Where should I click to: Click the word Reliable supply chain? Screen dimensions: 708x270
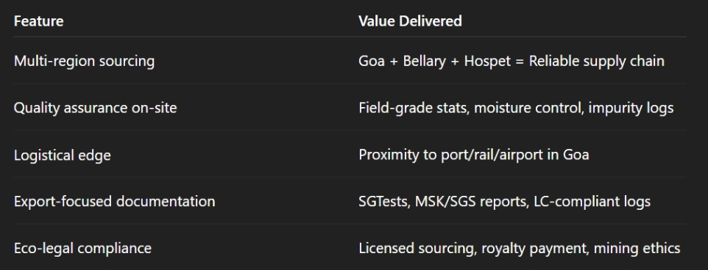pyautogui.click(x=596, y=61)
